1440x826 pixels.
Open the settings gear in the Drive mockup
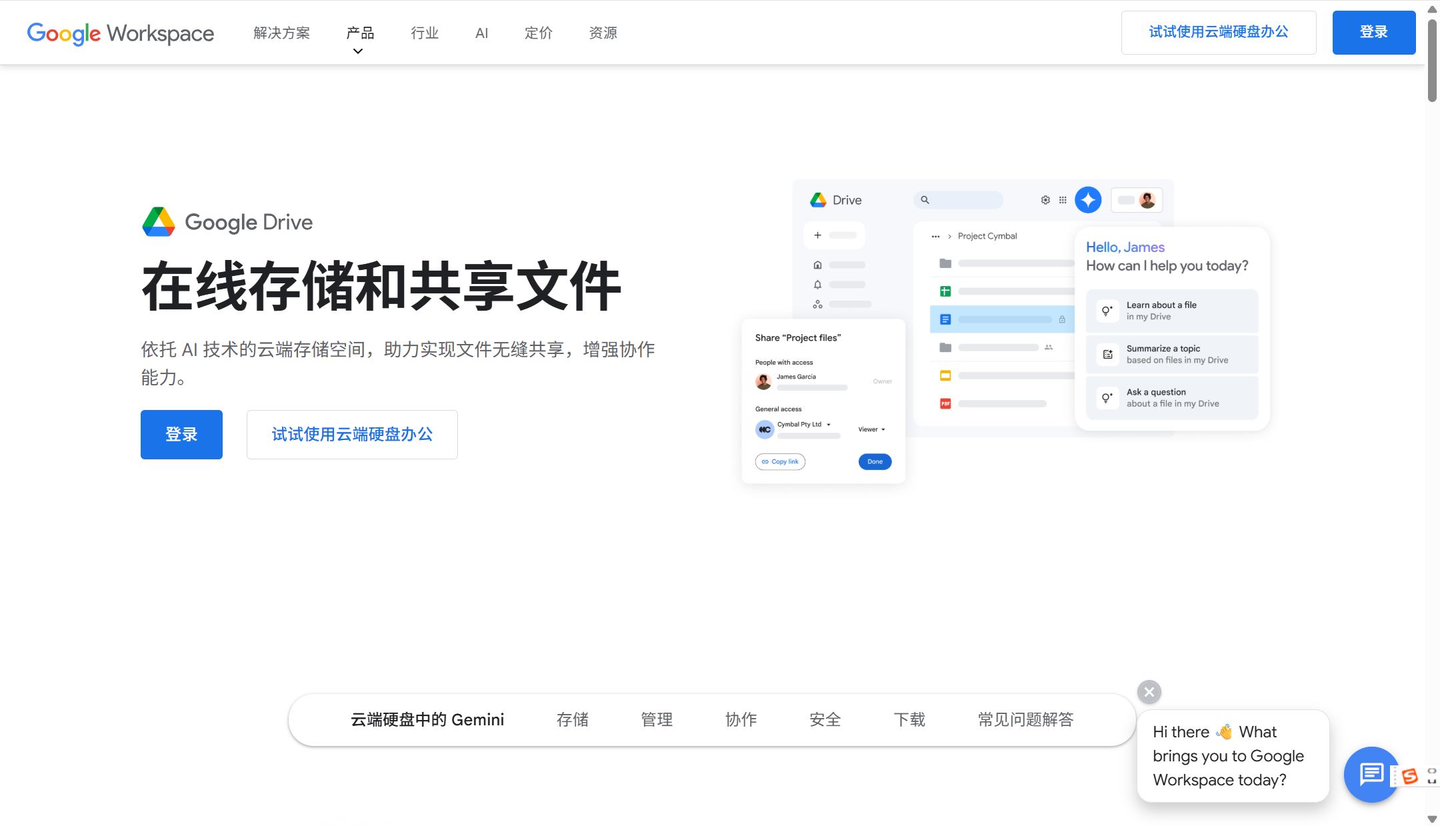(1045, 199)
